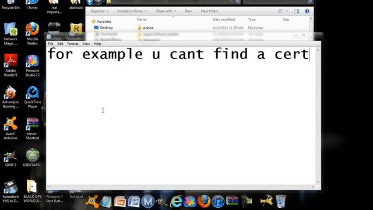Viewport: 373px width, 210px height.
Task: Select the Network Magic desktop icon
Action: pos(10,34)
